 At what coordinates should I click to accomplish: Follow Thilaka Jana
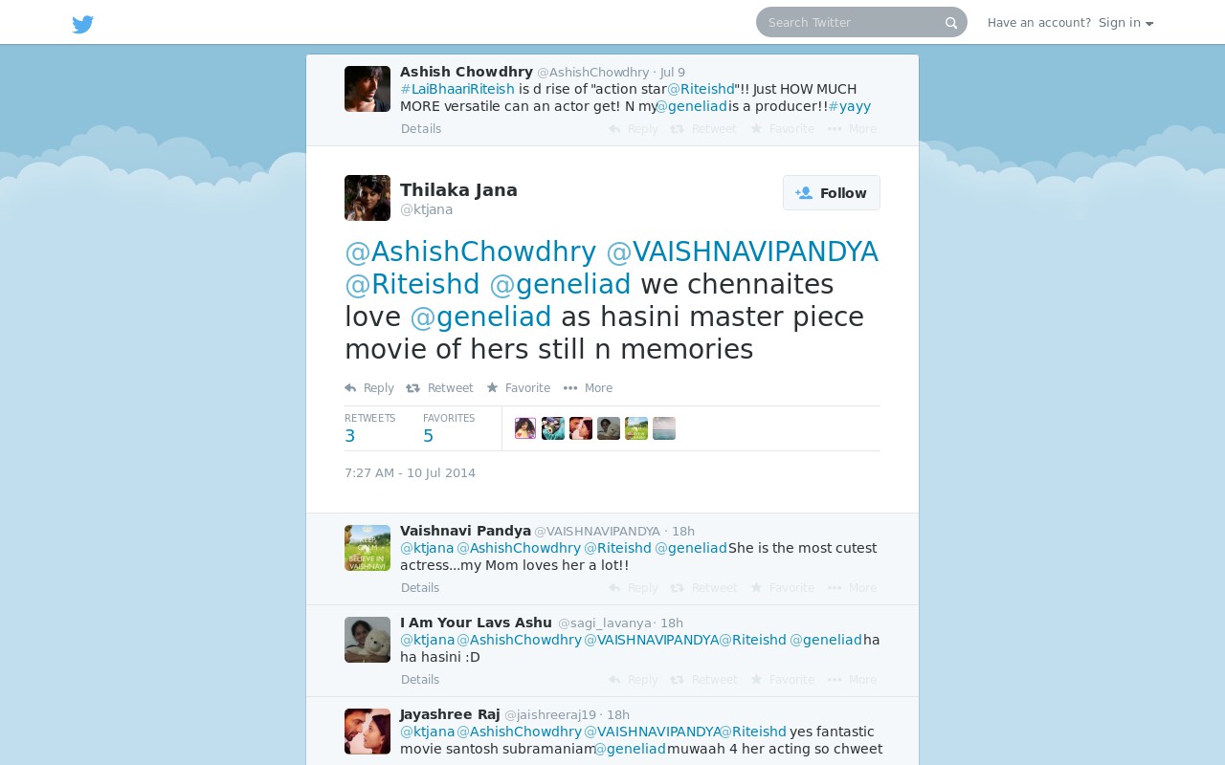click(832, 193)
